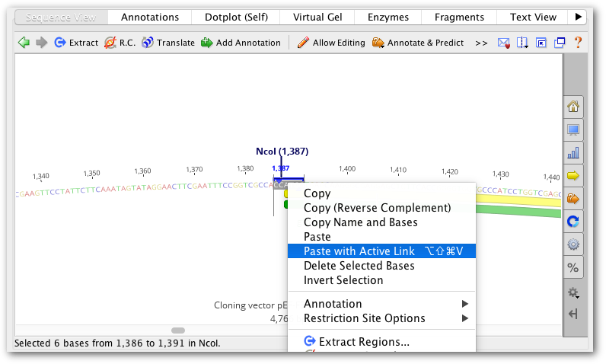This screenshot has height=364, width=606.
Task: Click the home icon in sidebar
Action: [x=573, y=107]
